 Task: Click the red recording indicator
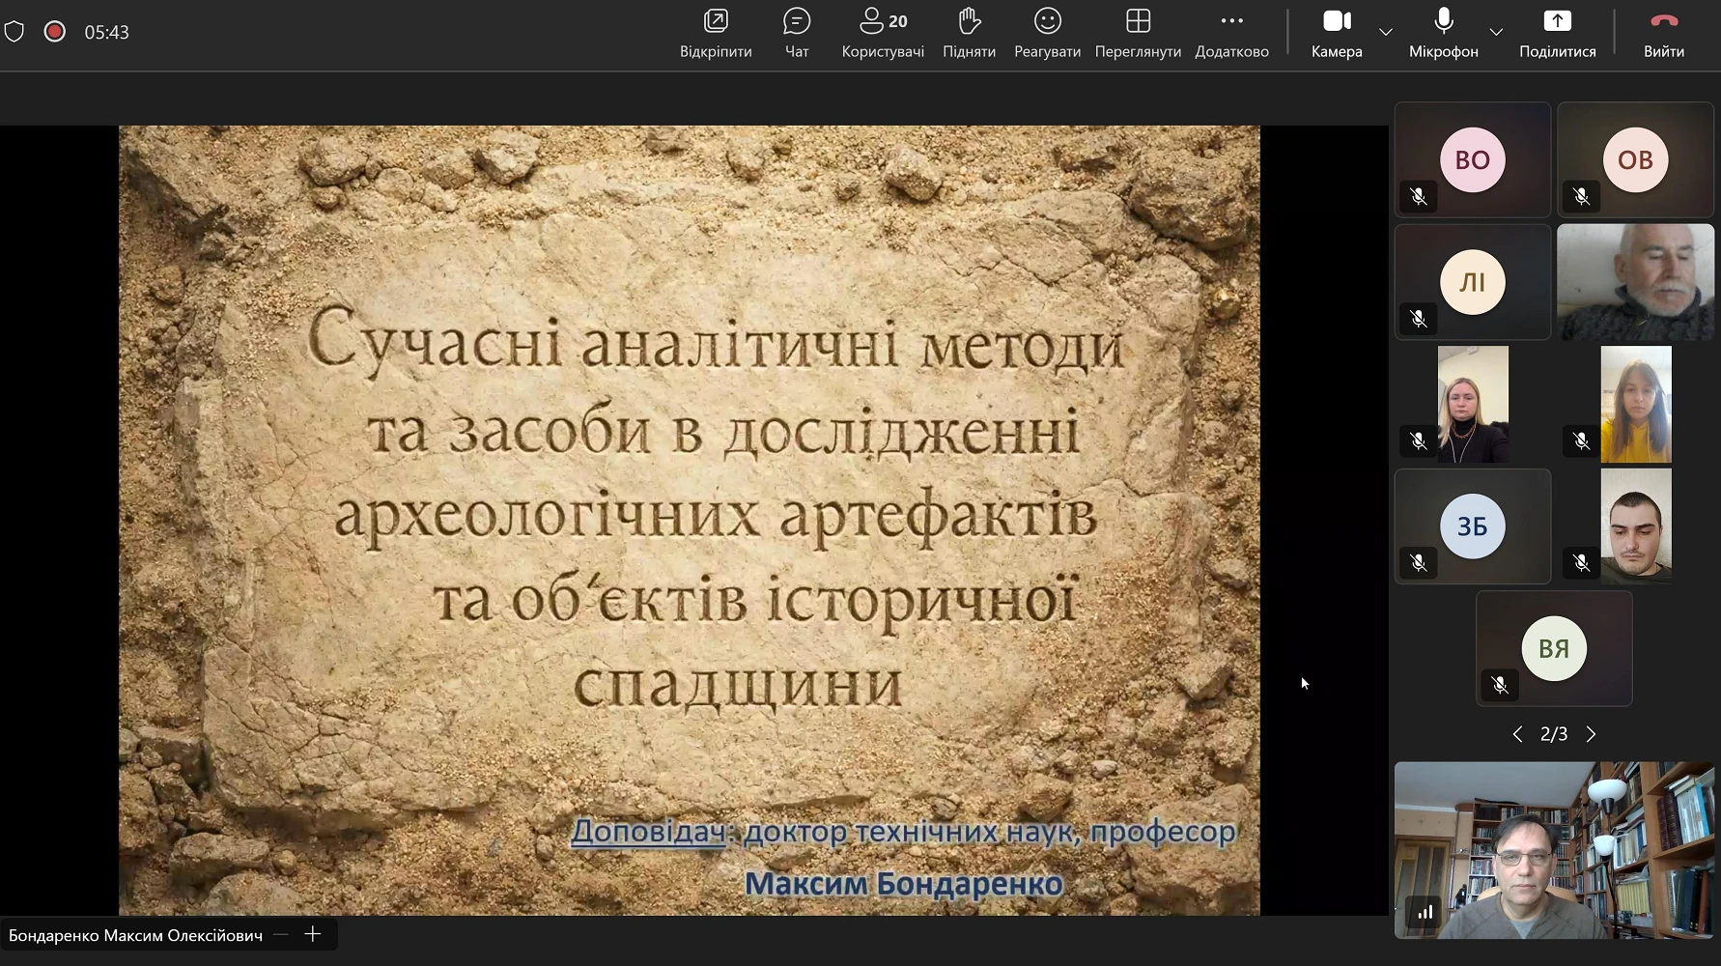(55, 32)
